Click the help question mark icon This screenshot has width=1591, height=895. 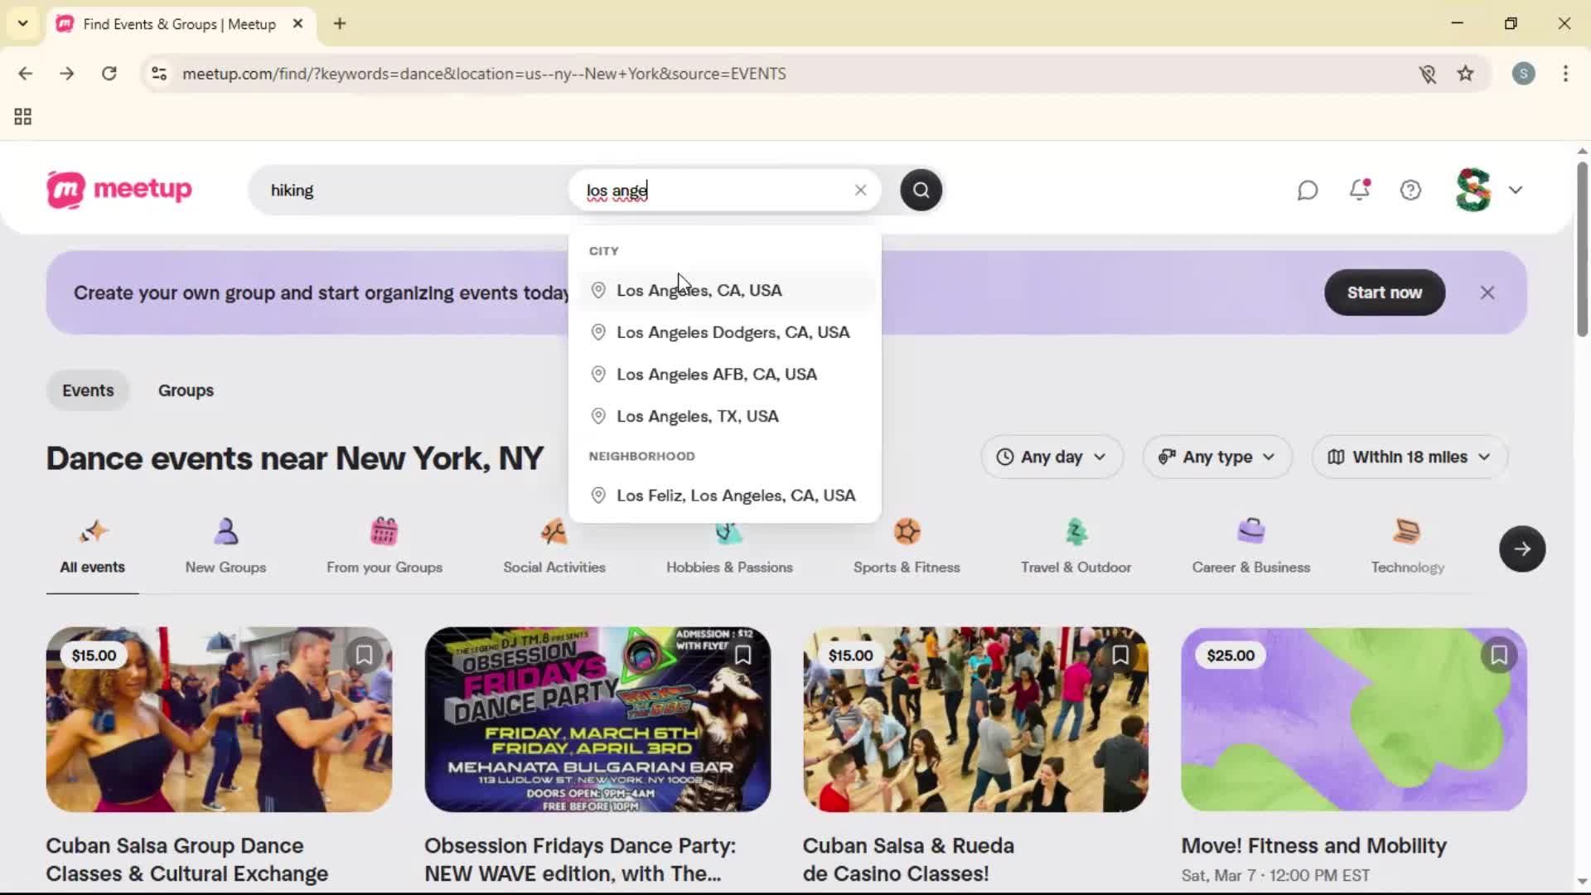[x=1410, y=190]
